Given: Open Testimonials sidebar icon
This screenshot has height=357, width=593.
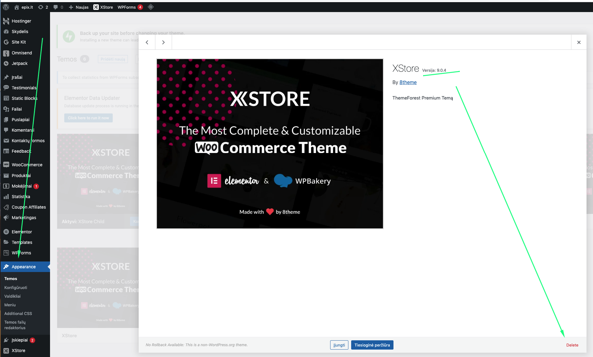Looking at the screenshot, I should (x=6, y=88).
